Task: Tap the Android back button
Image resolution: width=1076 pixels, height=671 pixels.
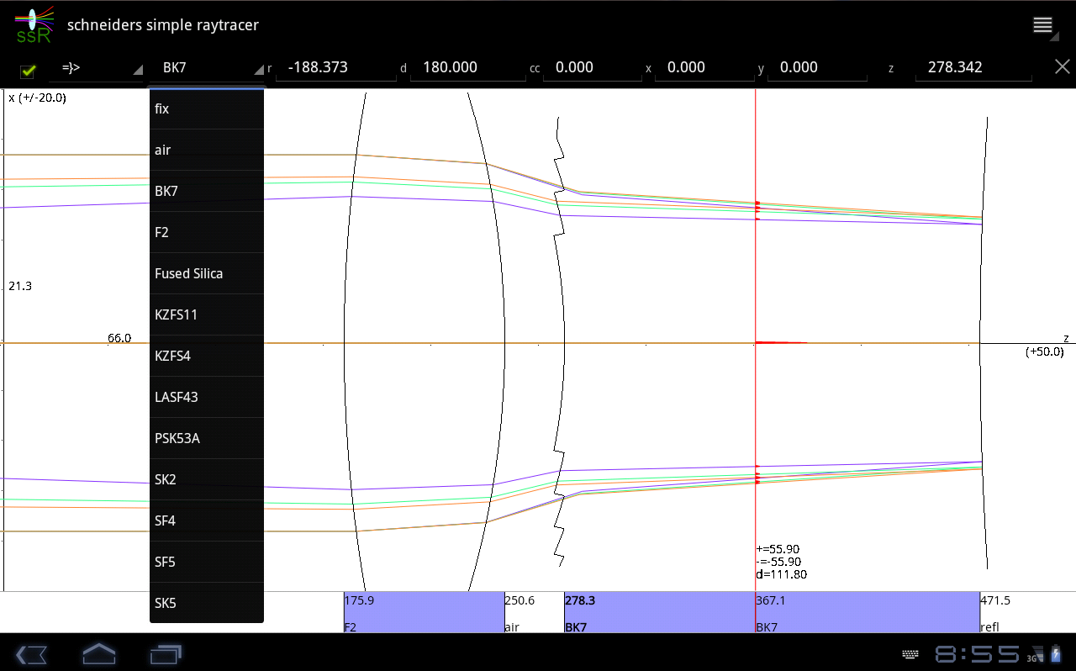Action: coord(31,653)
